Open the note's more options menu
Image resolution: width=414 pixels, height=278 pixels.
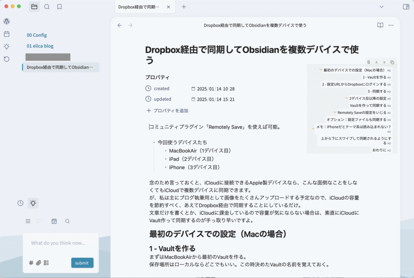tap(391, 25)
